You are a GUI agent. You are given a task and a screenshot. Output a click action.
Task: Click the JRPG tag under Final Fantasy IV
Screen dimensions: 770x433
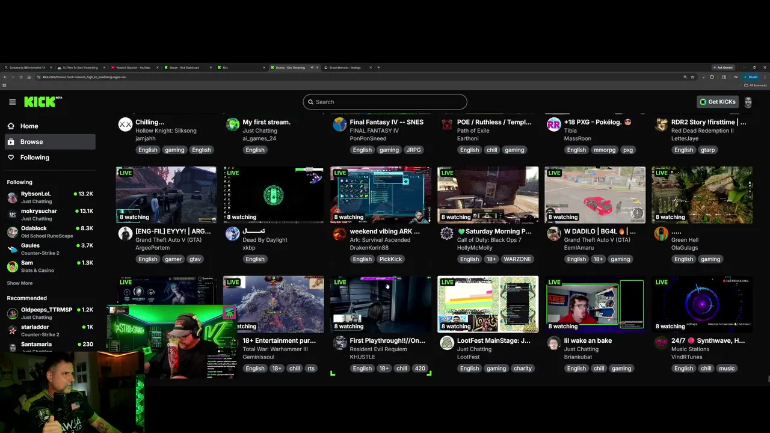click(x=414, y=150)
